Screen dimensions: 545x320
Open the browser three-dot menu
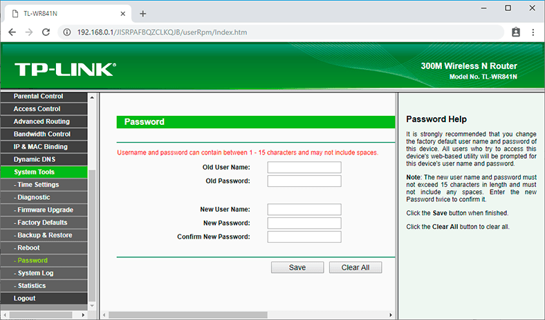[533, 32]
